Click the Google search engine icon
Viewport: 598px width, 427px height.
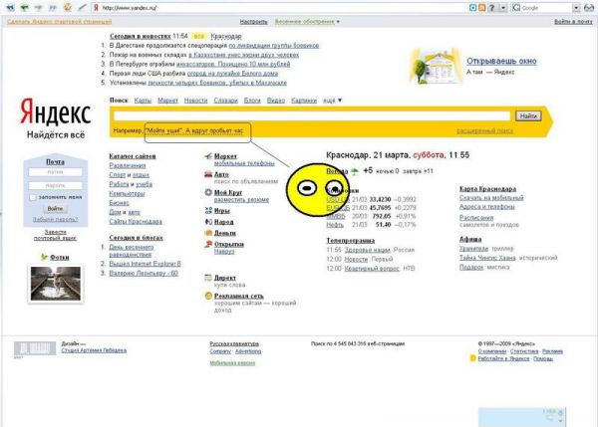pyautogui.click(x=516, y=7)
